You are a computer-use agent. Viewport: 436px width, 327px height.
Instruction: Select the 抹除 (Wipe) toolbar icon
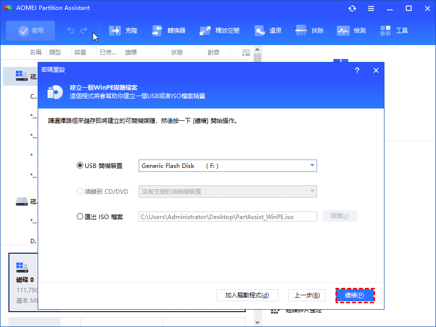click(301, 31)
